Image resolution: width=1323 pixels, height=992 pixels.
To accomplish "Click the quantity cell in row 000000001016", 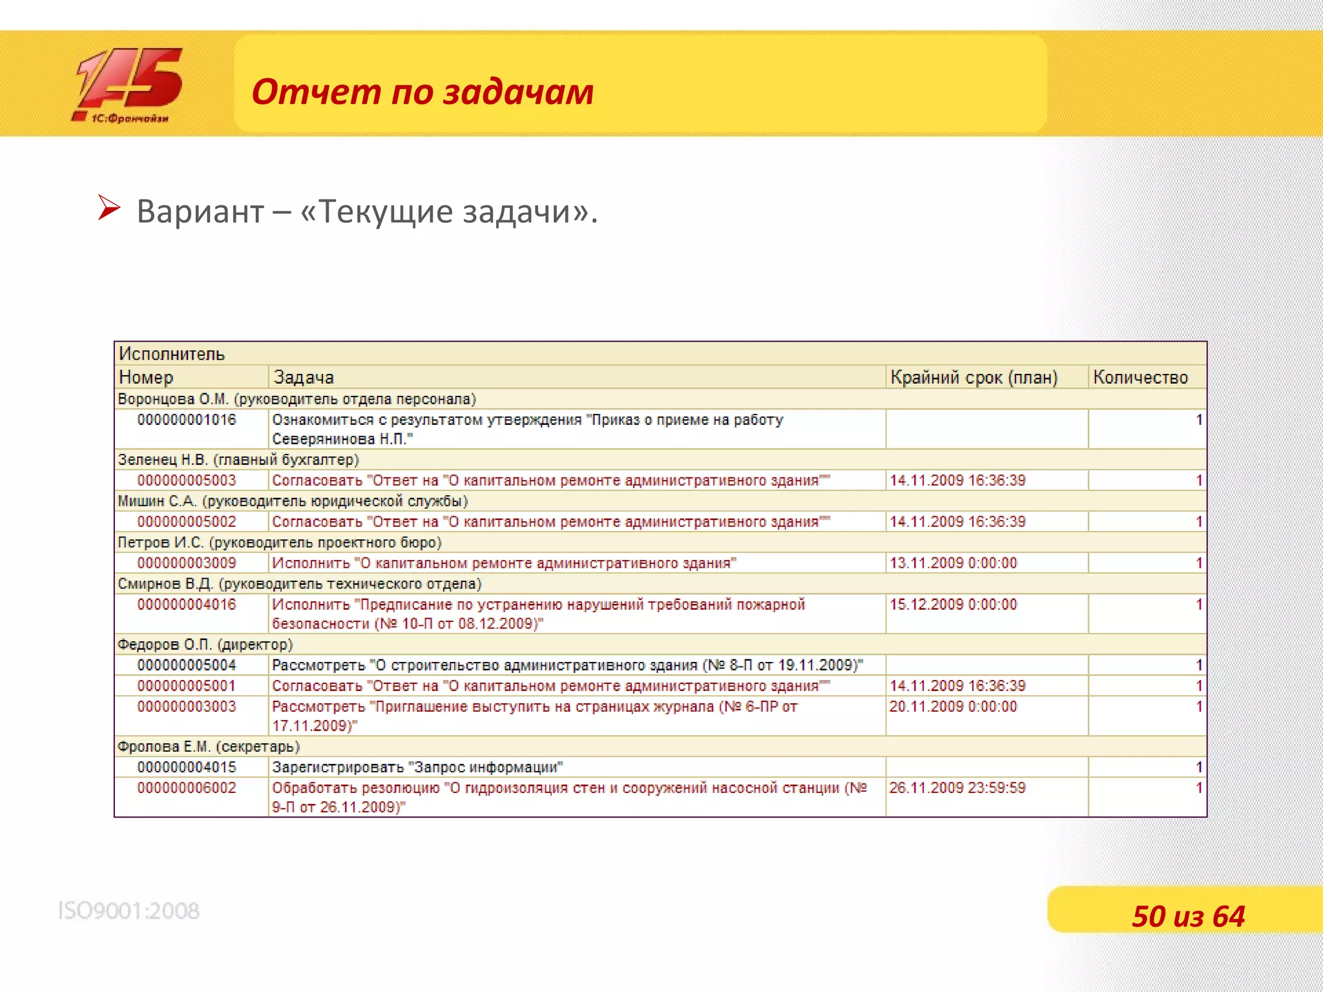I will (1147, 429).
